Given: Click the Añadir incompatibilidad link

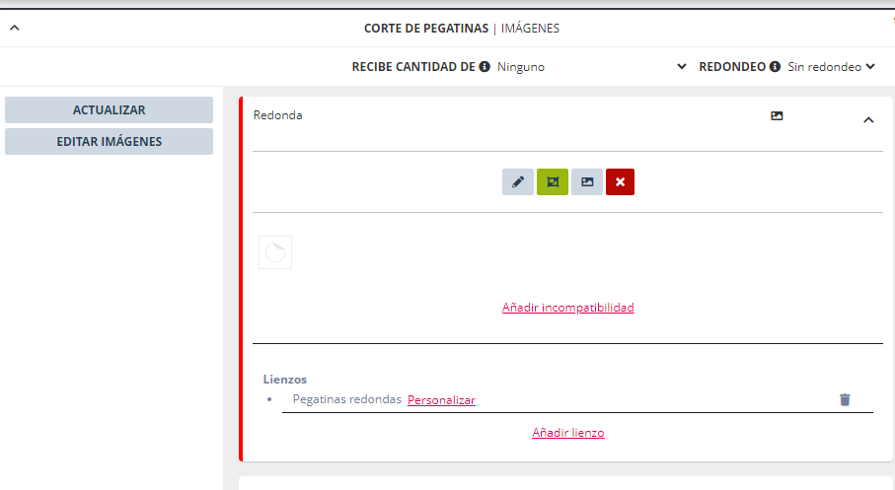Looking at the screenshot, I should (x=567, y=308).
